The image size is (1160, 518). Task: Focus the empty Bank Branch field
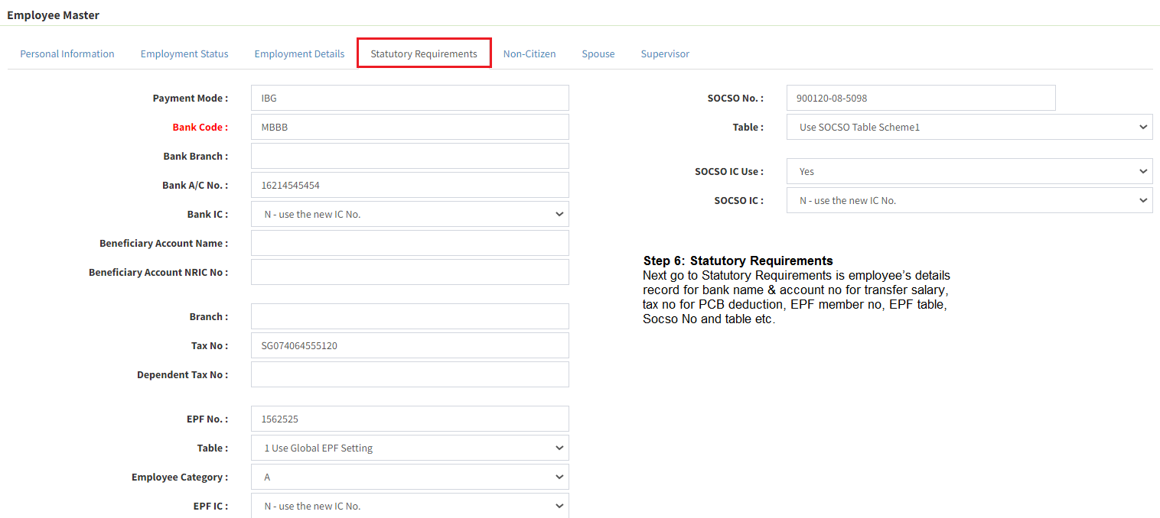coord(409,156)
